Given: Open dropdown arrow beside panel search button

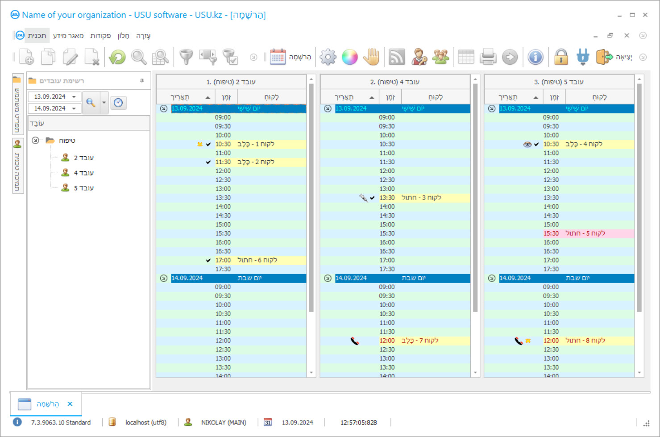Looking at the screenshot, I should (x=104, y=103).
